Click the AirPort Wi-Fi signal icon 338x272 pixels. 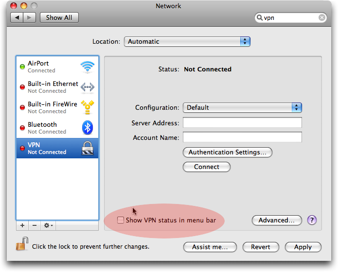coord(88,67)
